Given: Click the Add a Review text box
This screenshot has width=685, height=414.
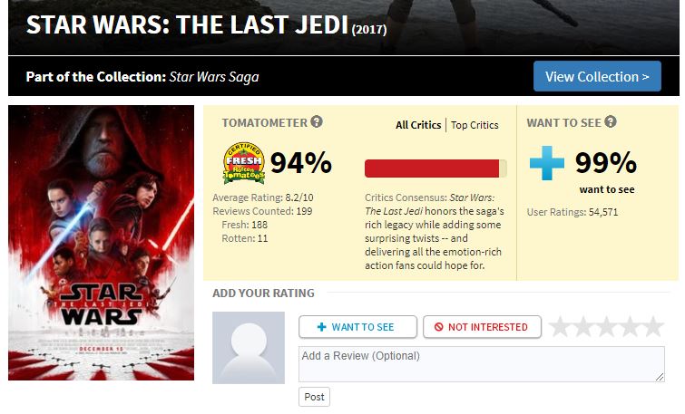Looking at the screenshot, I should point(481,363).
